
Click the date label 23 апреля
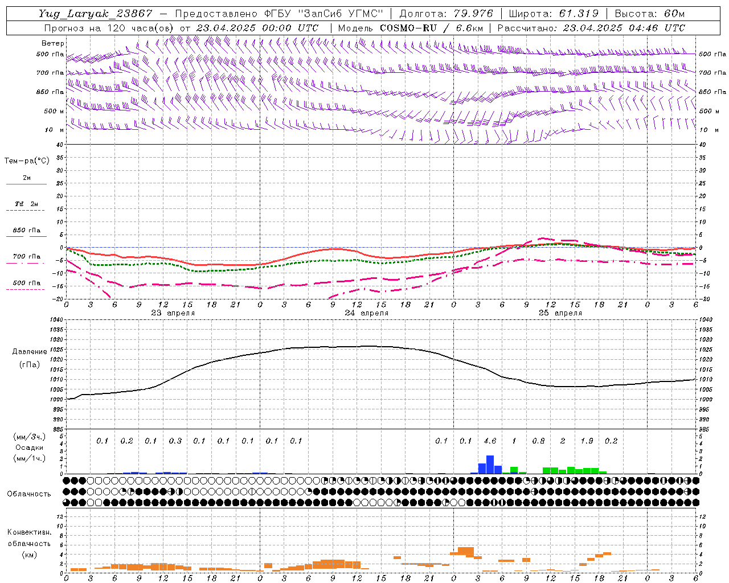[x=173, y=313]
